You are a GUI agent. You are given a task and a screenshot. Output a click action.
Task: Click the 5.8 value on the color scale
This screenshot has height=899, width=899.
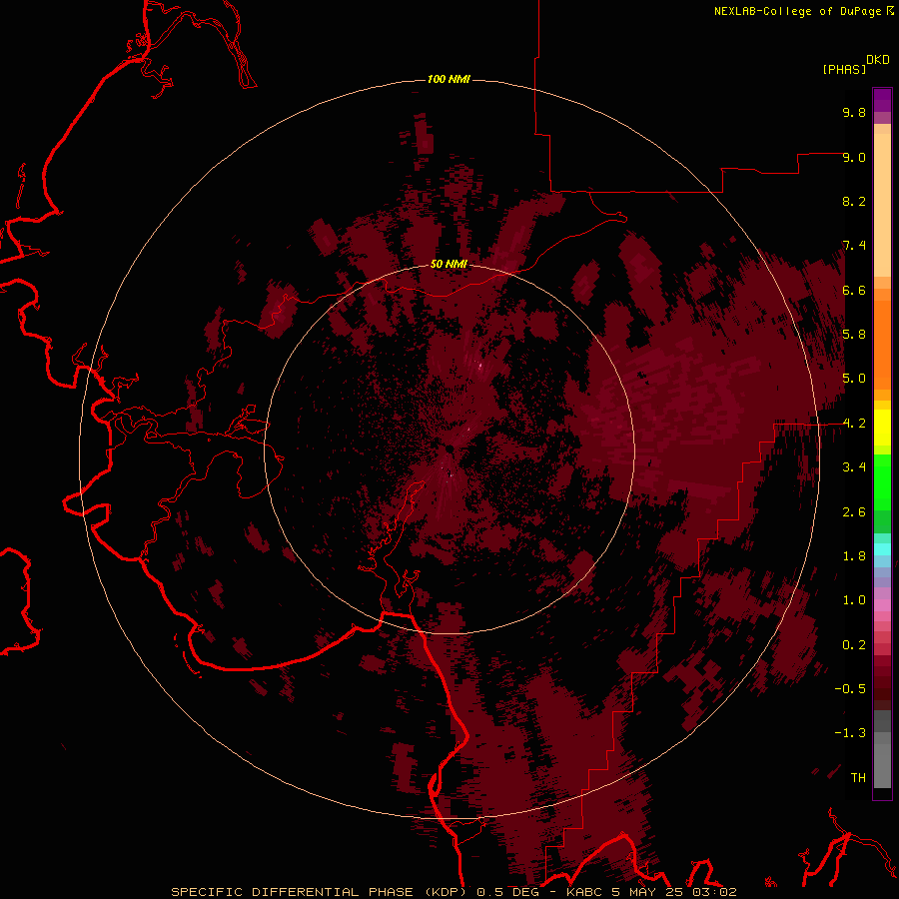[x=854, y=335]
